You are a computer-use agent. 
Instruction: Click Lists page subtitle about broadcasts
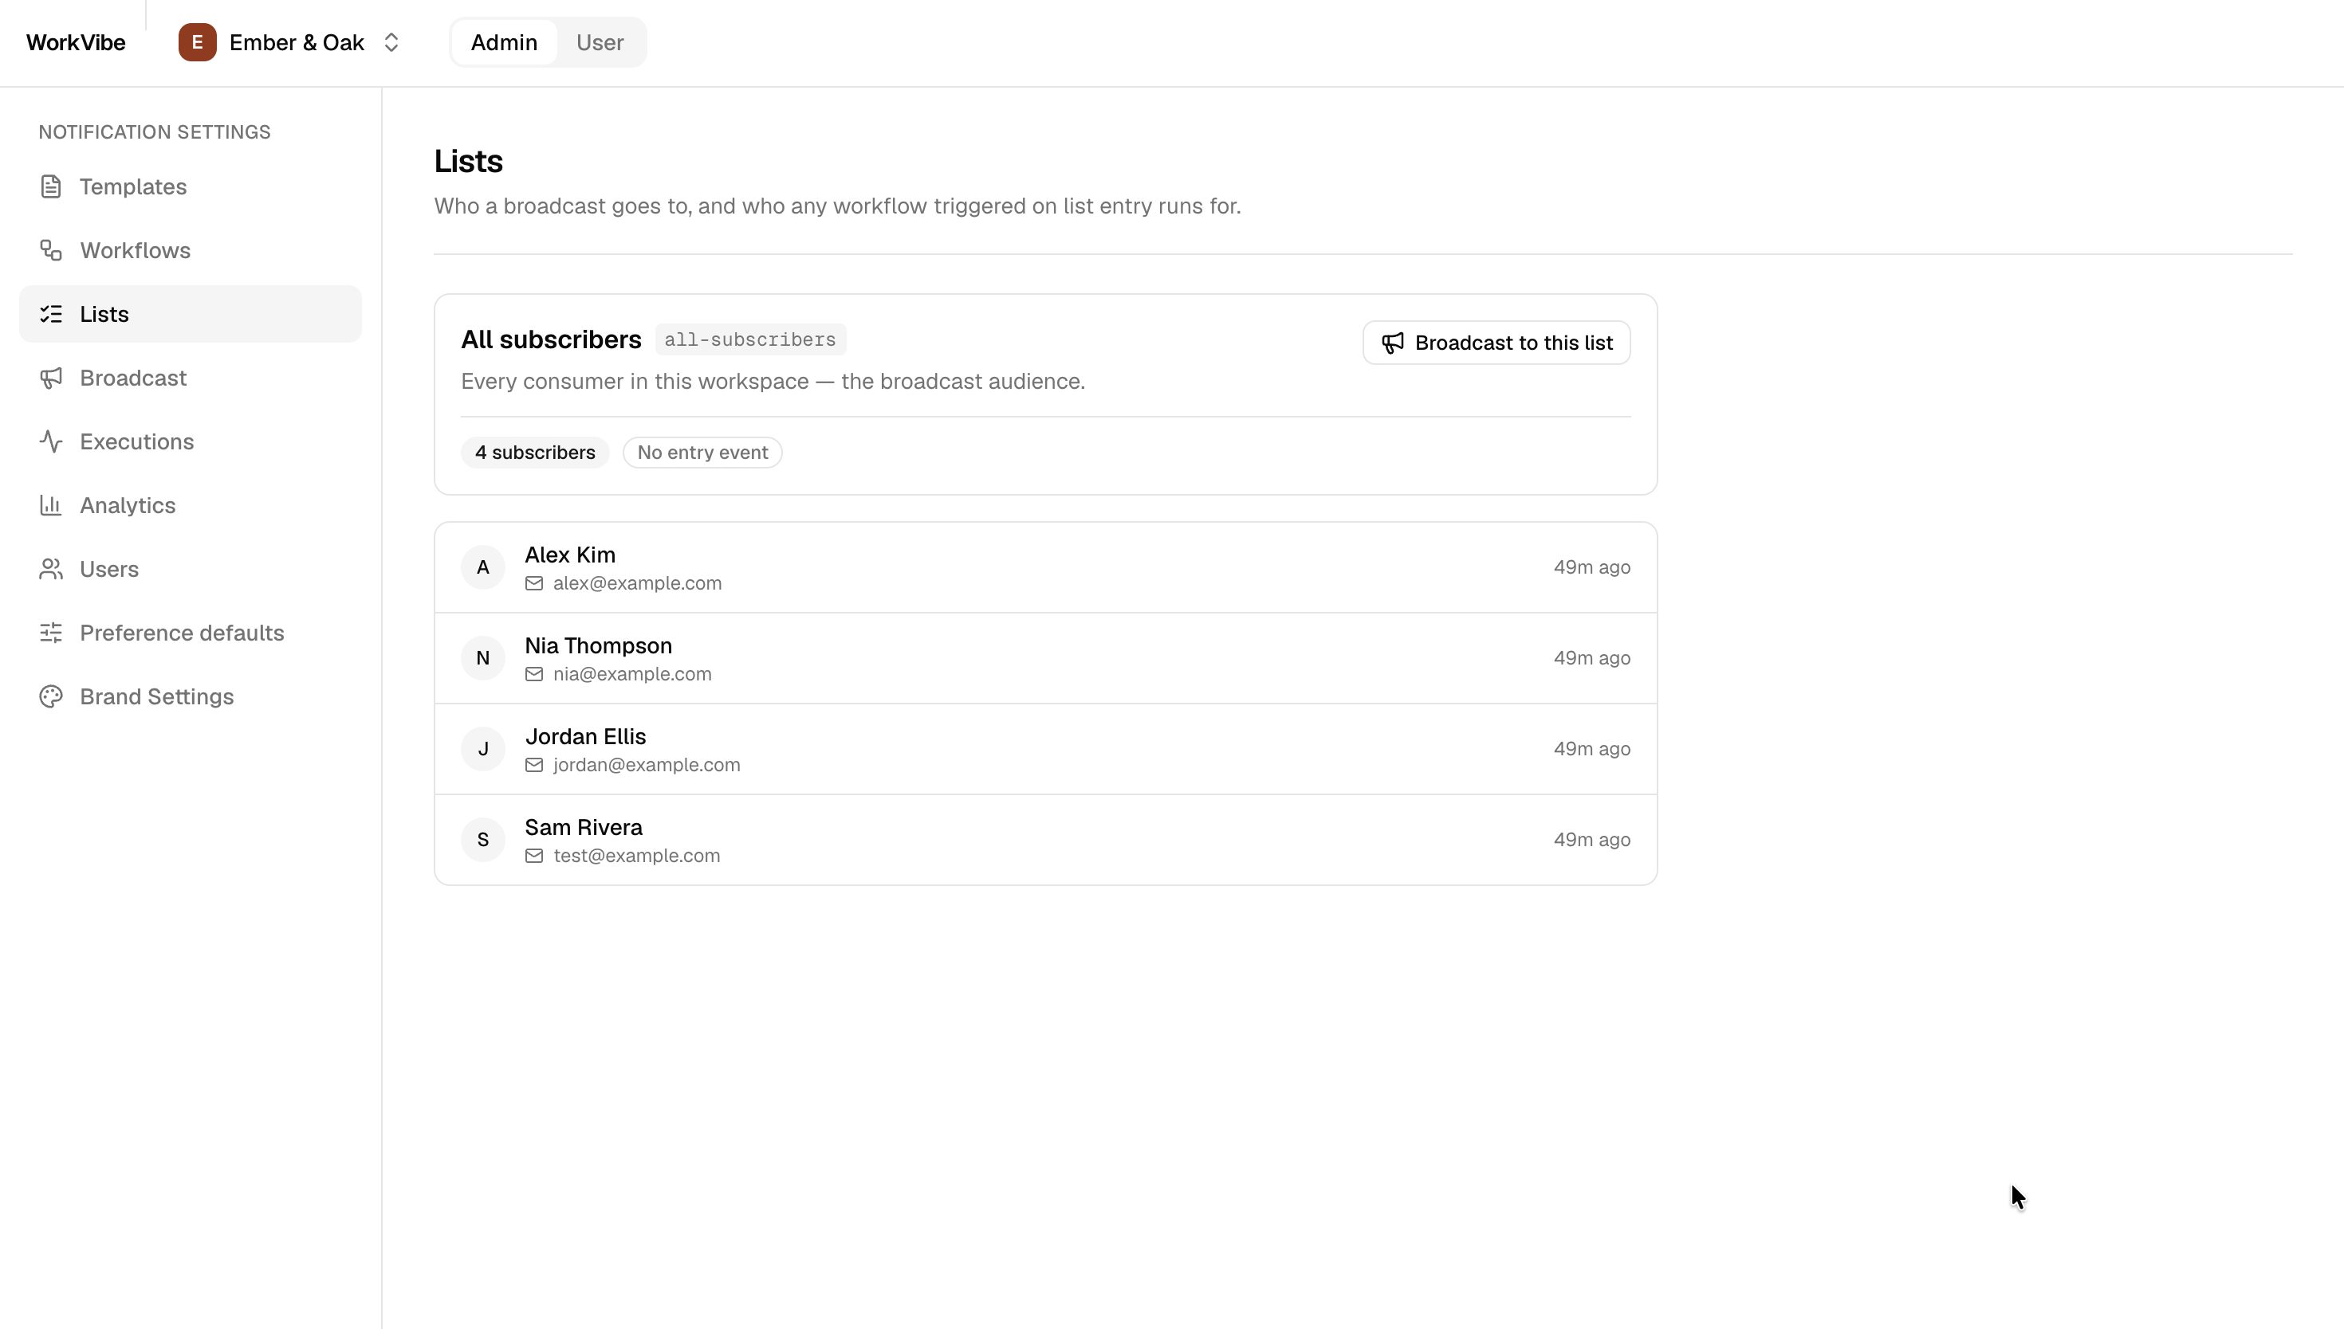(x=837, y=206)
